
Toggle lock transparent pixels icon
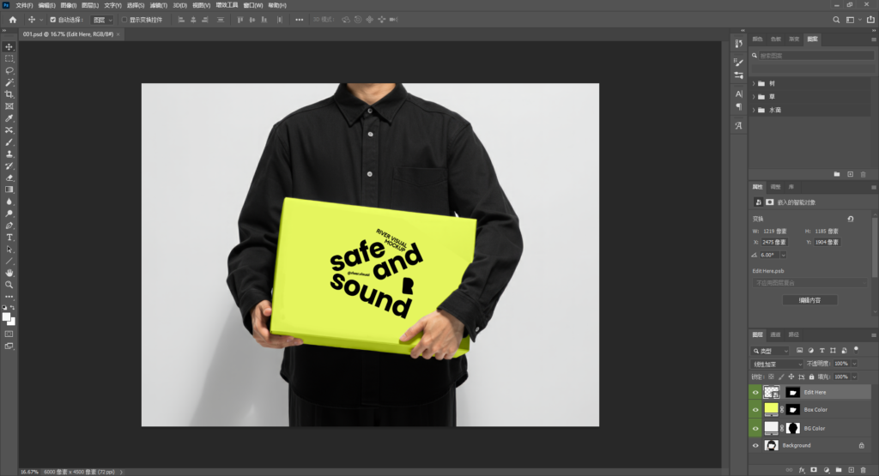coord(772,377)
